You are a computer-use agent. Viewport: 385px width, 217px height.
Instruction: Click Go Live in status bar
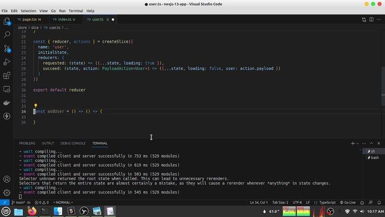[x=348, y=203]
